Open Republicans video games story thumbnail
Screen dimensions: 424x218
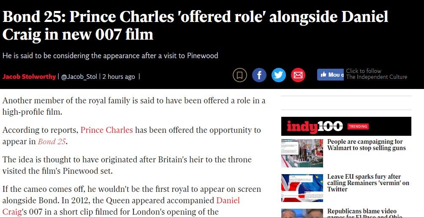point(302,213)
